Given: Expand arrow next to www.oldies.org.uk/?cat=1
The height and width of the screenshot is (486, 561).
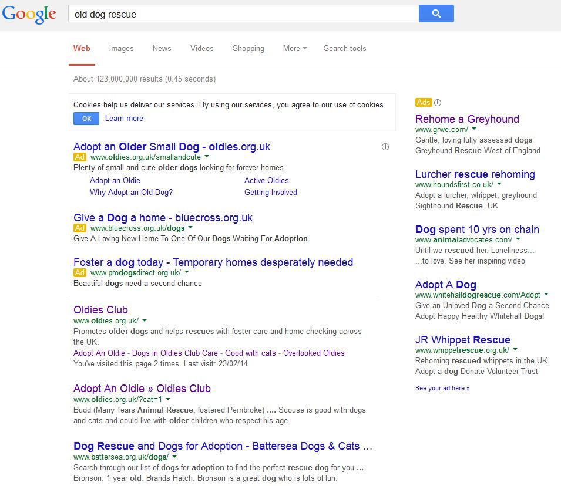Looking at the screenshot, I should coord(168,399).
